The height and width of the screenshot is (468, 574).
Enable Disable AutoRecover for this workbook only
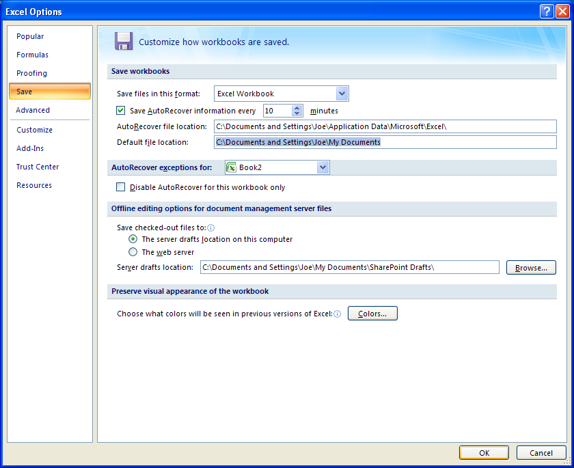pyautogui.click(x=120, y=187)
